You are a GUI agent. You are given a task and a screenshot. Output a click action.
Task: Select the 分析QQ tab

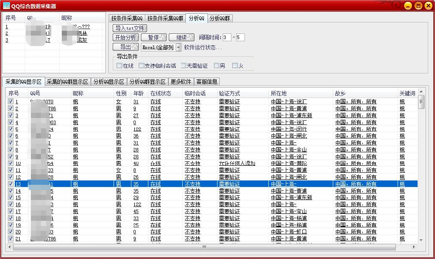[197, 18]
